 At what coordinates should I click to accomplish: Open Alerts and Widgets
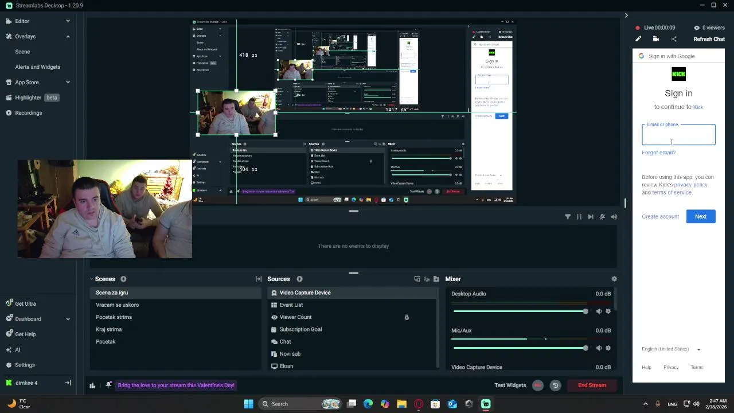click(x=37, y=67)
